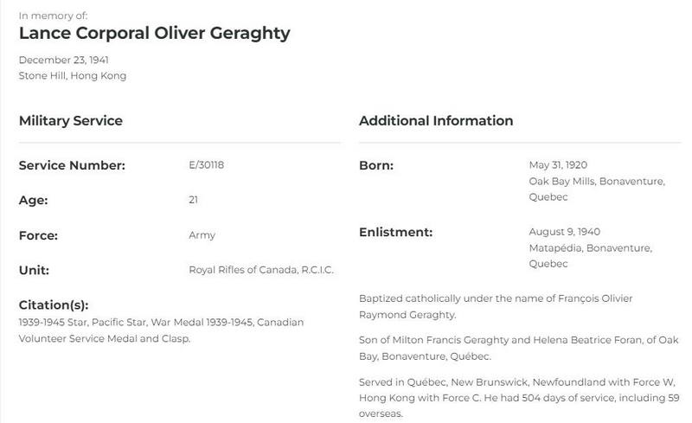Screen dimensions: 692x423
Task: Click the service number E/30118
Action: [206, 165]
